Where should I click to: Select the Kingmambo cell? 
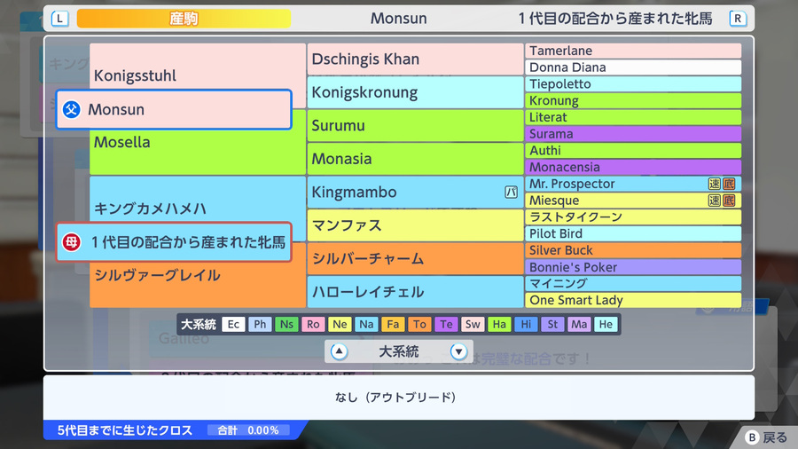click(x=415, y=192)
